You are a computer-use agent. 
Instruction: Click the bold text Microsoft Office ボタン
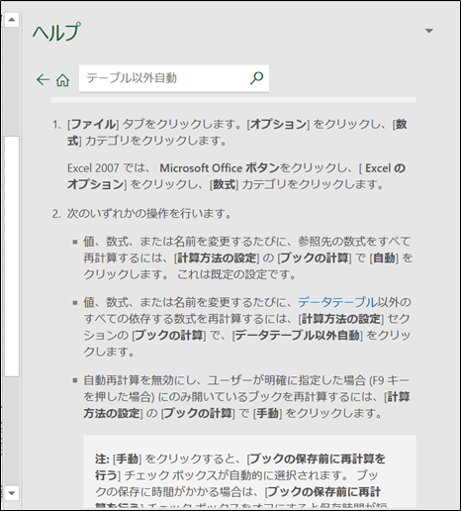[220, 168]
